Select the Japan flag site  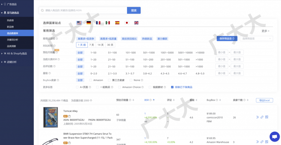click(x=127, y=23)
